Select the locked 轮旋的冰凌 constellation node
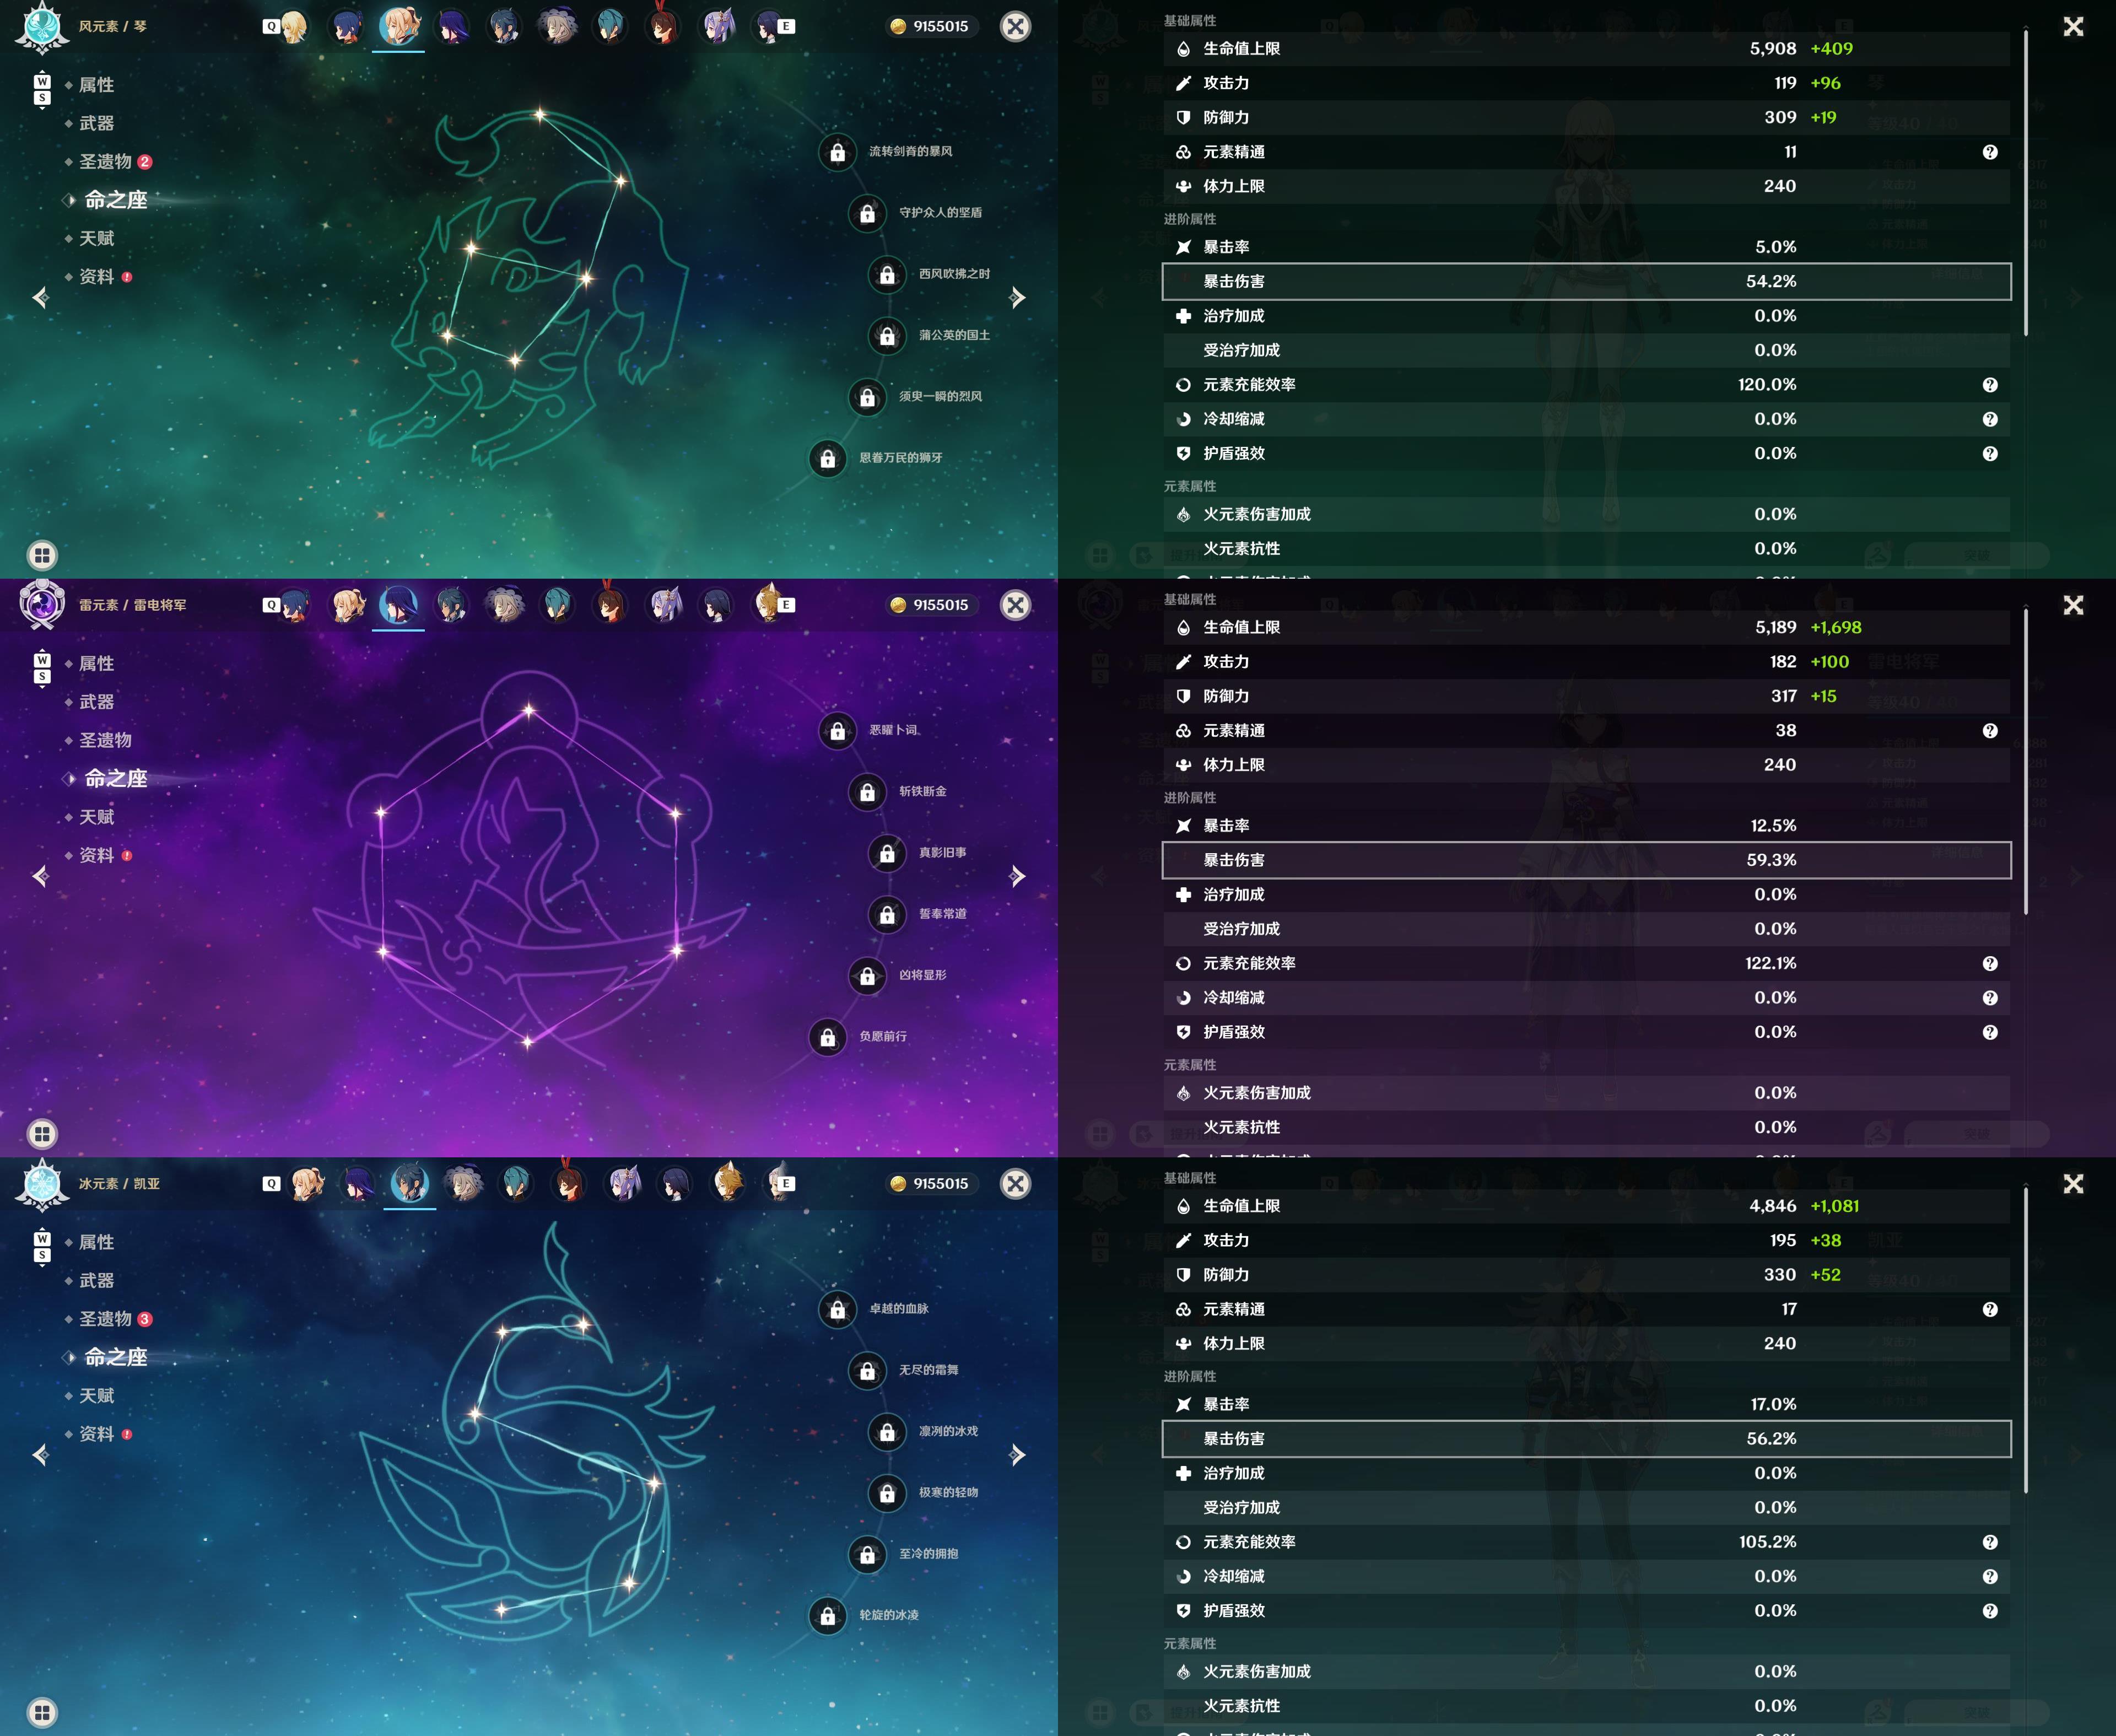Viewport: 2116px width, 1736px height. point(827,1616)
